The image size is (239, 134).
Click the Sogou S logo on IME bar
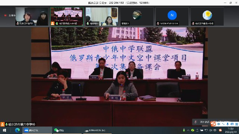click(213, 124)
